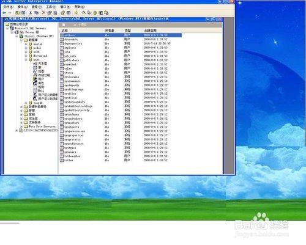Click the Back arrow toolbar icon
Screen dimensions: 306x245
pyautogui.click(x=4, y=13)
